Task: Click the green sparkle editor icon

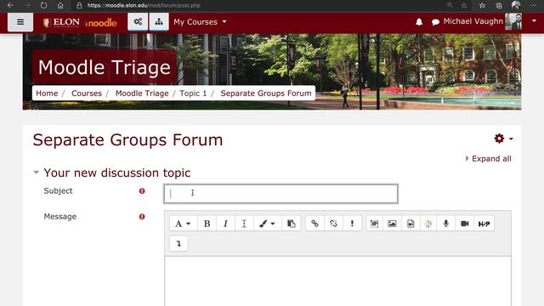Action: pyautogui.click(x=428, y=224)
